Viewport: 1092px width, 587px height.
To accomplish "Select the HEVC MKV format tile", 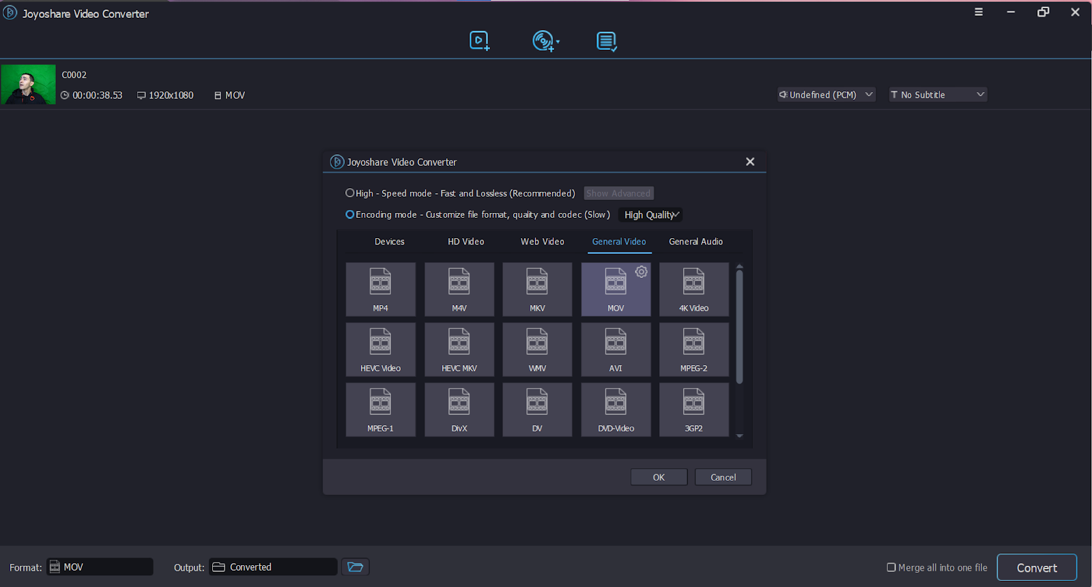I will click(459, 349).
